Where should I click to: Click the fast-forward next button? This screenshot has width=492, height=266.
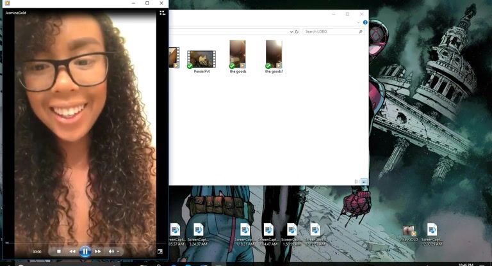(x=97, y=251)
